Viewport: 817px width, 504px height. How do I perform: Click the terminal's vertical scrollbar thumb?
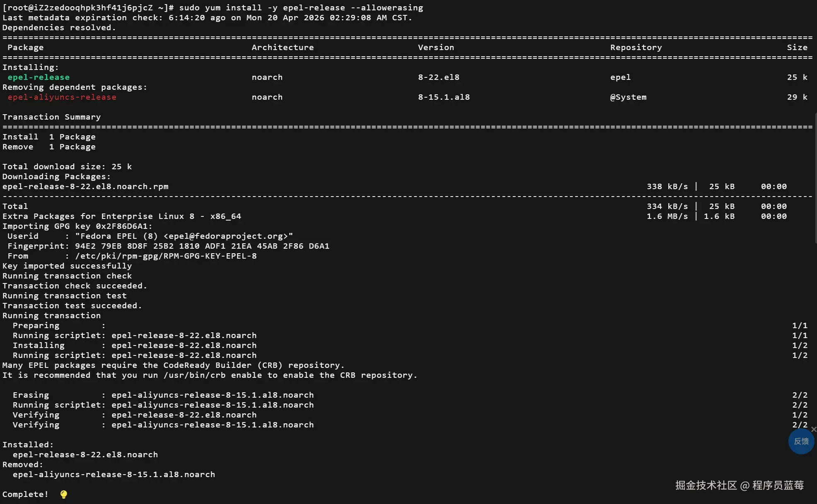(815, 178)
